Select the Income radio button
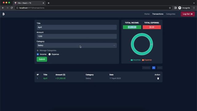Screen dimensions: 197x111 tap(38, 54)
